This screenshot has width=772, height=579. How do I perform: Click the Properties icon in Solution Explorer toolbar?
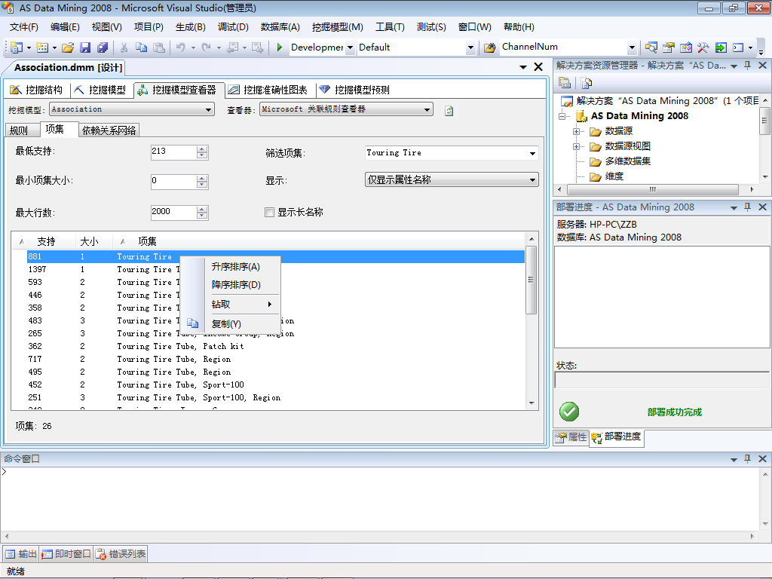tap(565, 83)
